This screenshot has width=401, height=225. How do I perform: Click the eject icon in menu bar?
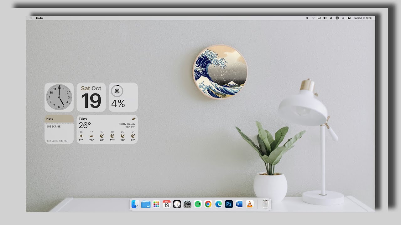(331, 18)
